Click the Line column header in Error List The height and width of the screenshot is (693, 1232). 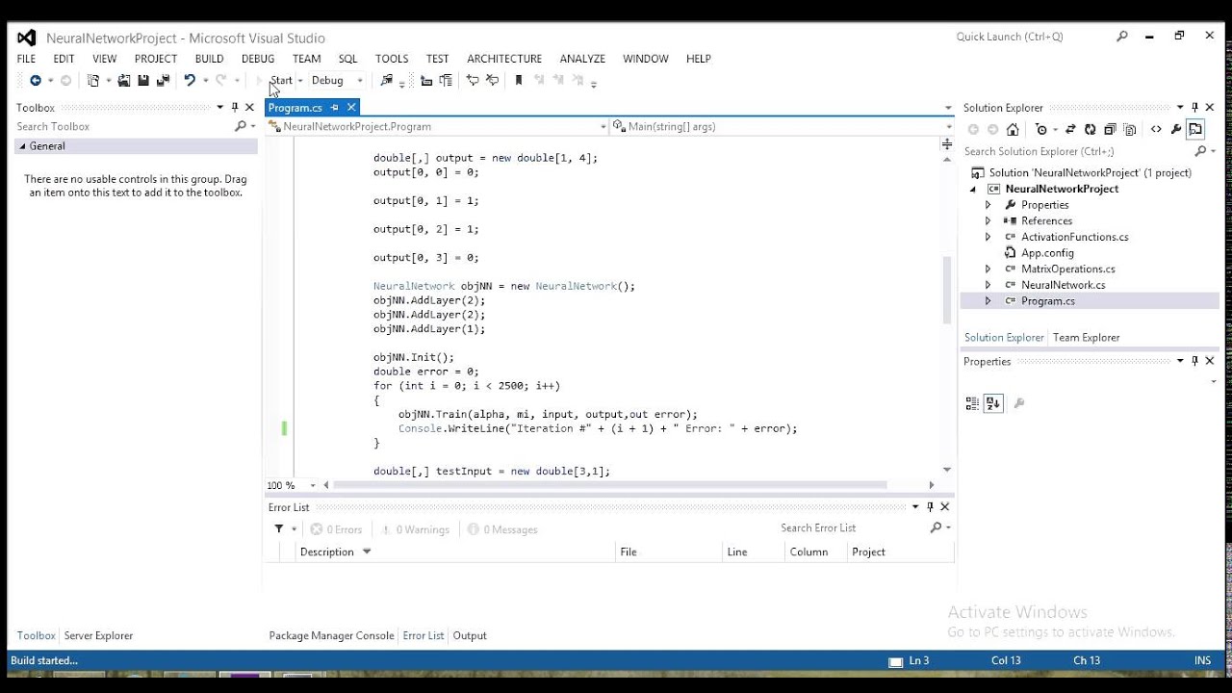737,552
